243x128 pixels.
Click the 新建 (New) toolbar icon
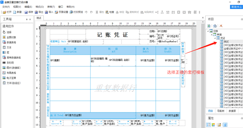click(17, 12)
